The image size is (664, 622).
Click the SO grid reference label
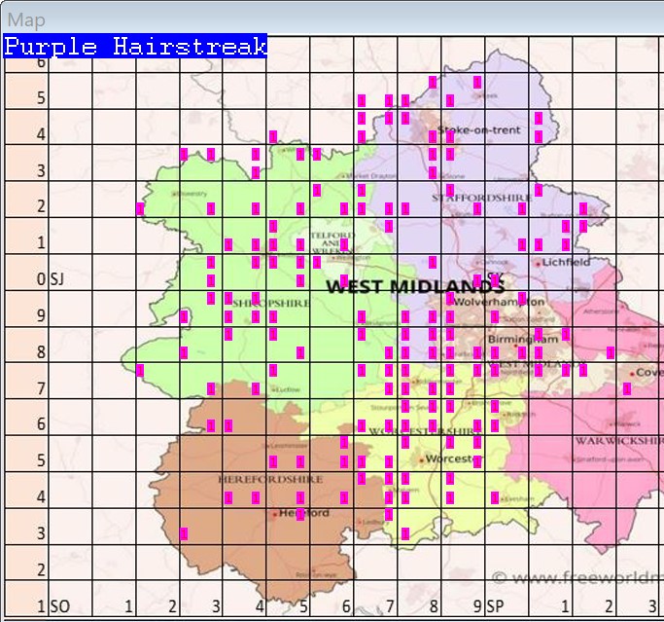(x=59, y=606)
